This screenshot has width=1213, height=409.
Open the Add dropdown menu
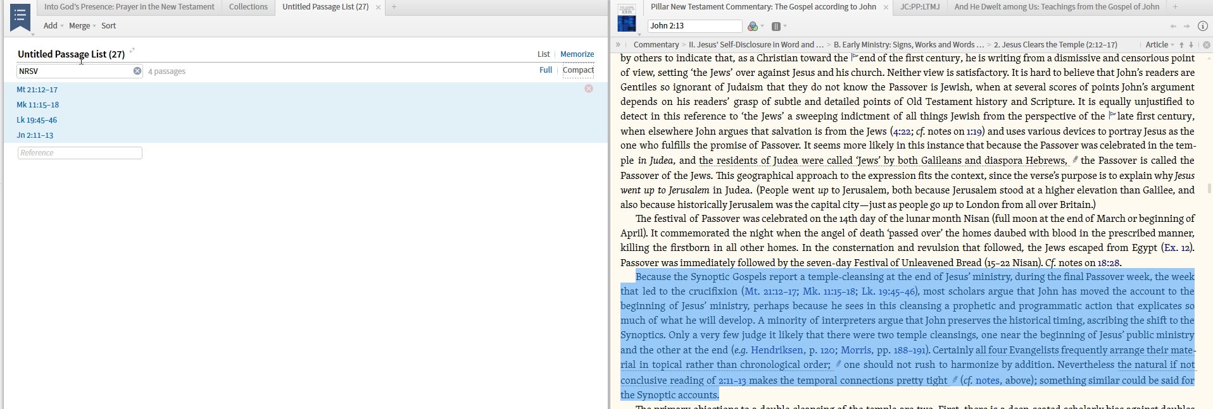[x=53, y=26]
